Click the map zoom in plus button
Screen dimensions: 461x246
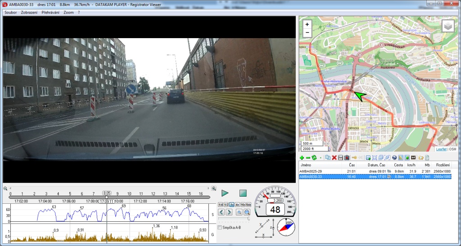tap(307, 24)
